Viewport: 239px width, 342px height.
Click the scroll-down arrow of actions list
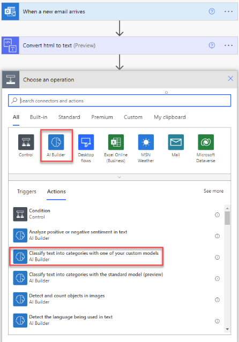227,329
